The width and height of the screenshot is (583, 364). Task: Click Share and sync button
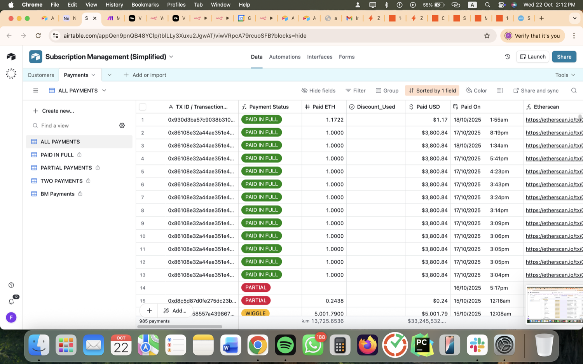click(536, 91)
